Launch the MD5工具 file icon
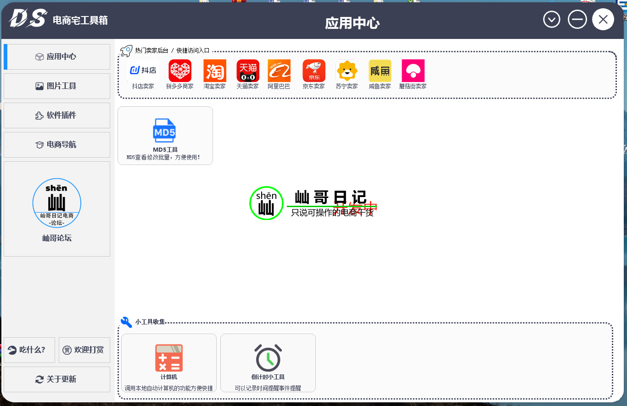 coord(165,131)
